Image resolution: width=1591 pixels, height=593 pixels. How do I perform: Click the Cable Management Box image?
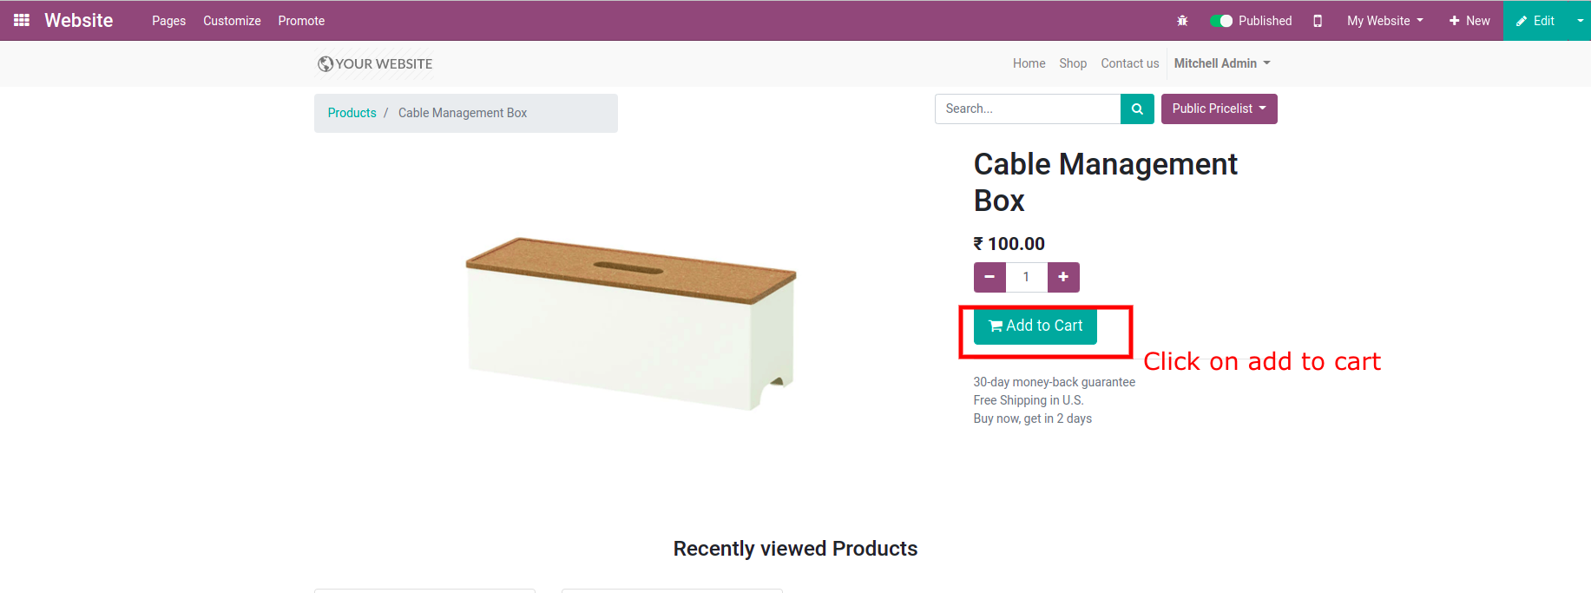pos(631,321)
